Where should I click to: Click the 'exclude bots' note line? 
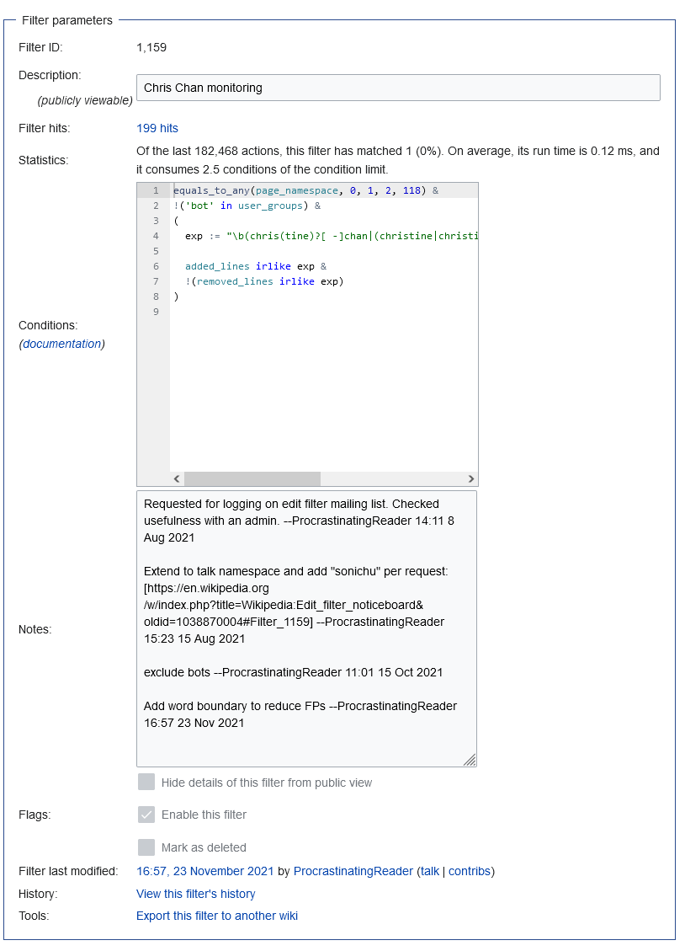pyautogui.click(x=293, y=672)
